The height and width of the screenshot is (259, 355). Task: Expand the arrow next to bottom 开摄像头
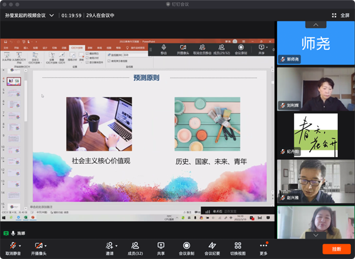pos(46,246)
